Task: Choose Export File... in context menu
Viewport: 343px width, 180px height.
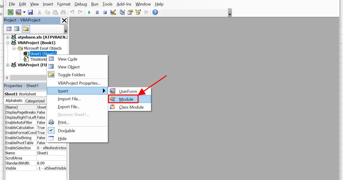Action: [x=77, y=107]
